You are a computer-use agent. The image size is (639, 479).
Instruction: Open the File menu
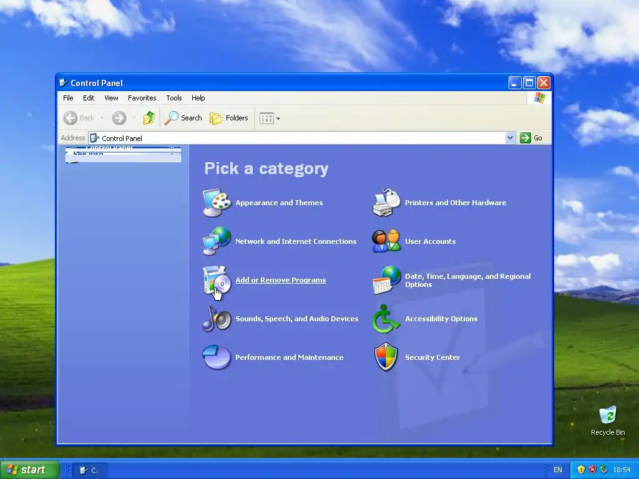coord(68,98)
